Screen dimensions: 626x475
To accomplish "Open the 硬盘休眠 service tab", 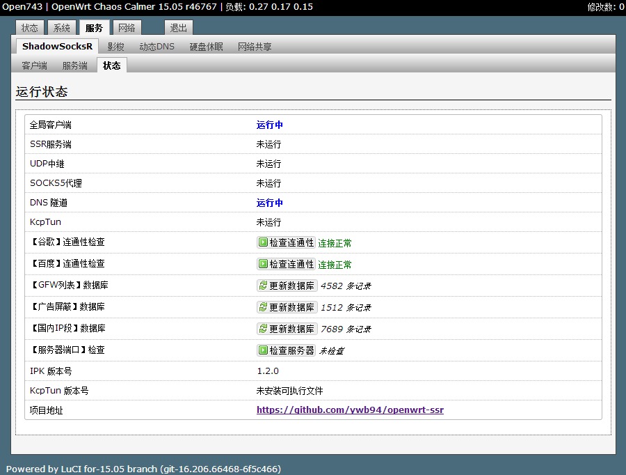I will click(206, 47).
